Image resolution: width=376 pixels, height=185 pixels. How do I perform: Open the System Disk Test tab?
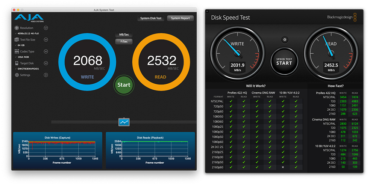pyautogui.click(x=151, y=18)
